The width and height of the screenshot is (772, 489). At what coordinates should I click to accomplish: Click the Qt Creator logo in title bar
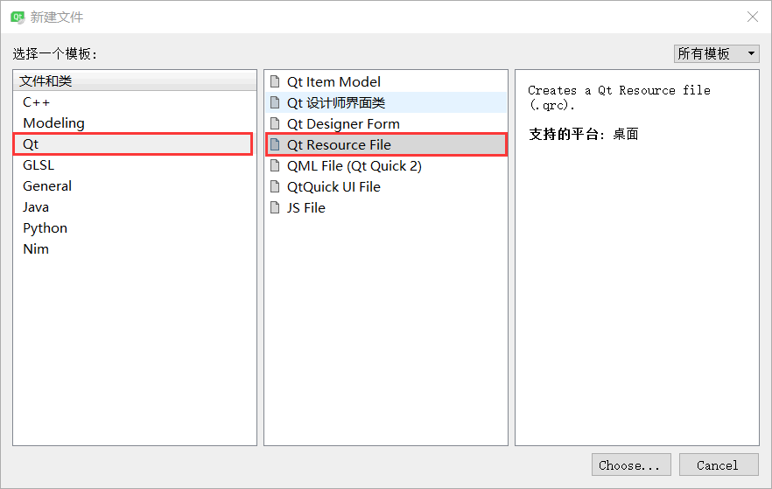tap(18, 17)
